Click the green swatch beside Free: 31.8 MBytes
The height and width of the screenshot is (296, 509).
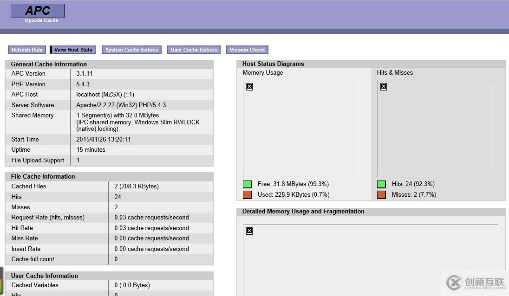coord(248,184)
